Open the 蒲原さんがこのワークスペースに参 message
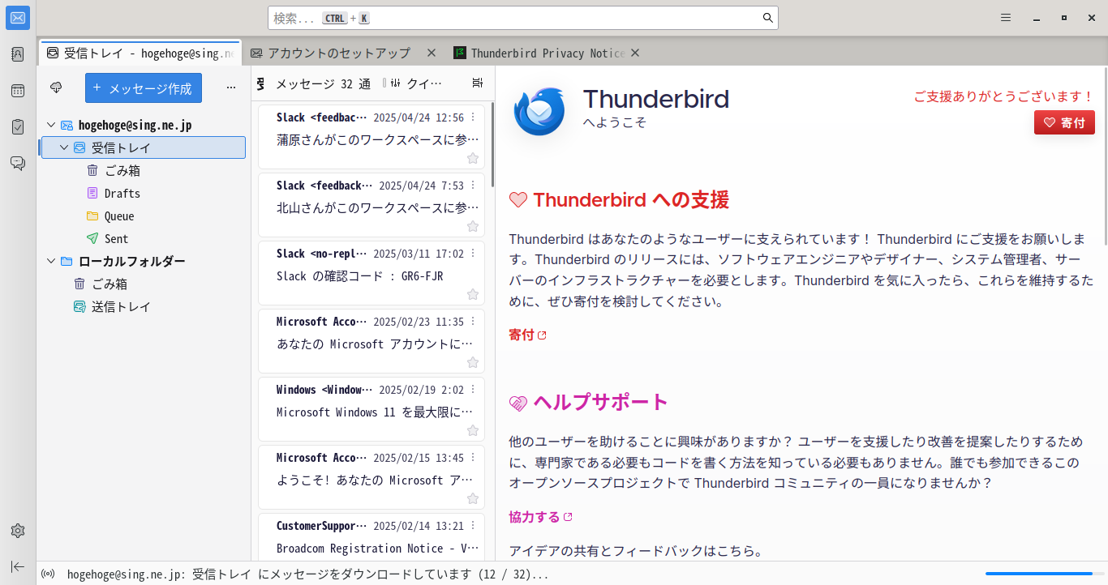The height and width of the screenshot is (585, 1108). click(x=371, y=137)
